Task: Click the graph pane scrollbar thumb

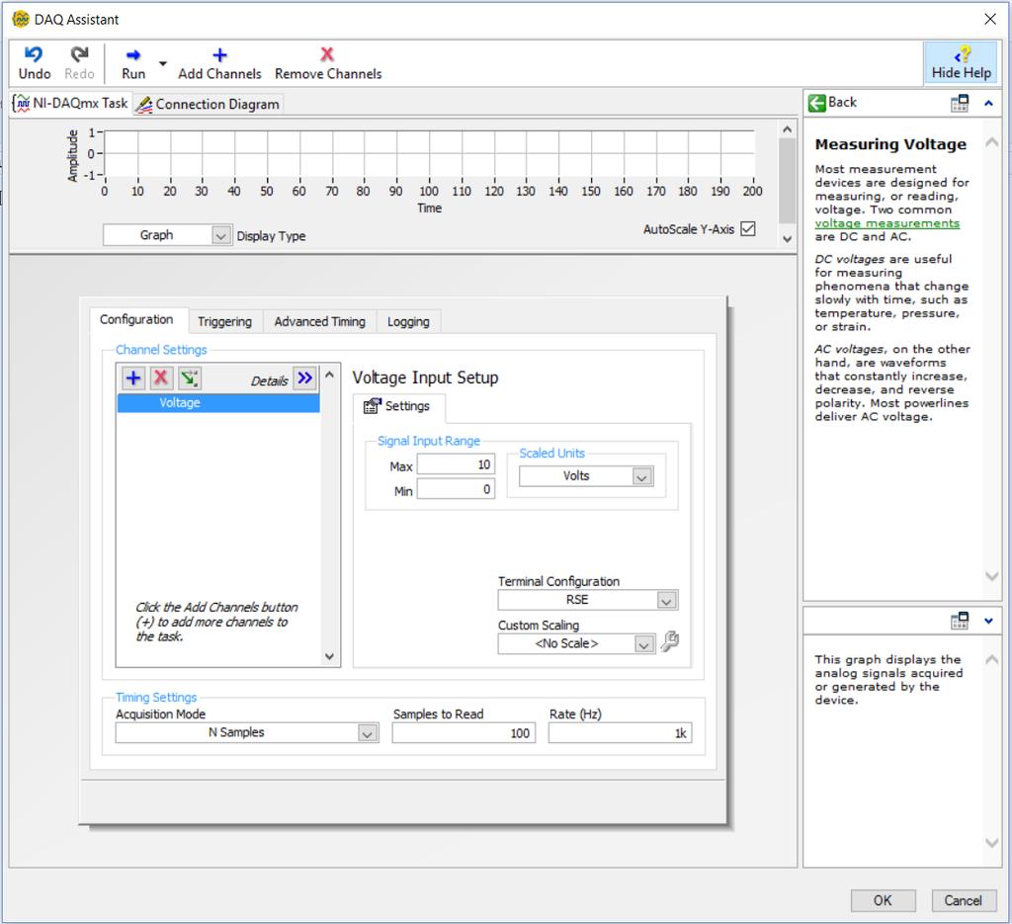Action: coord(787,181)
